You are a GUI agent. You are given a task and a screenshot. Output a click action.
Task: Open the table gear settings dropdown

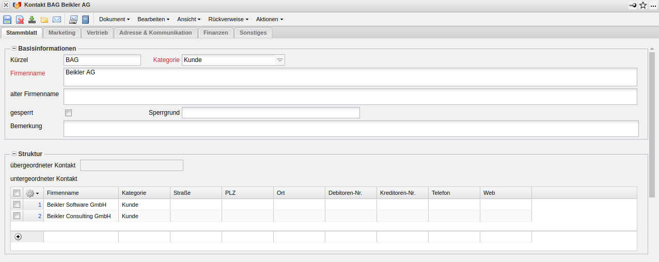click(33, 193)
